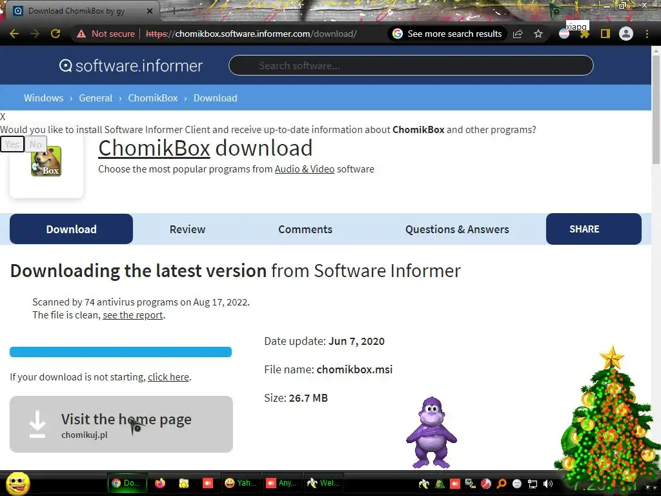Open the Chrome profile avatar
The width and height of the screenshot is (661, 496).
click(x=626, y=34)
